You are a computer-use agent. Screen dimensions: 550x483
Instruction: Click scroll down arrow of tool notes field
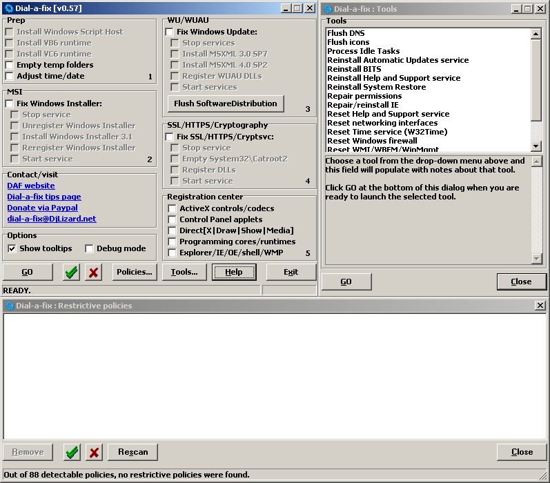(537, 259)
